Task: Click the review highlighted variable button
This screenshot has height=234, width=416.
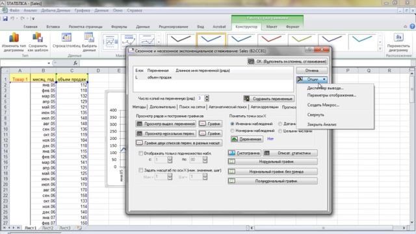Action: [x=166, y=123]
